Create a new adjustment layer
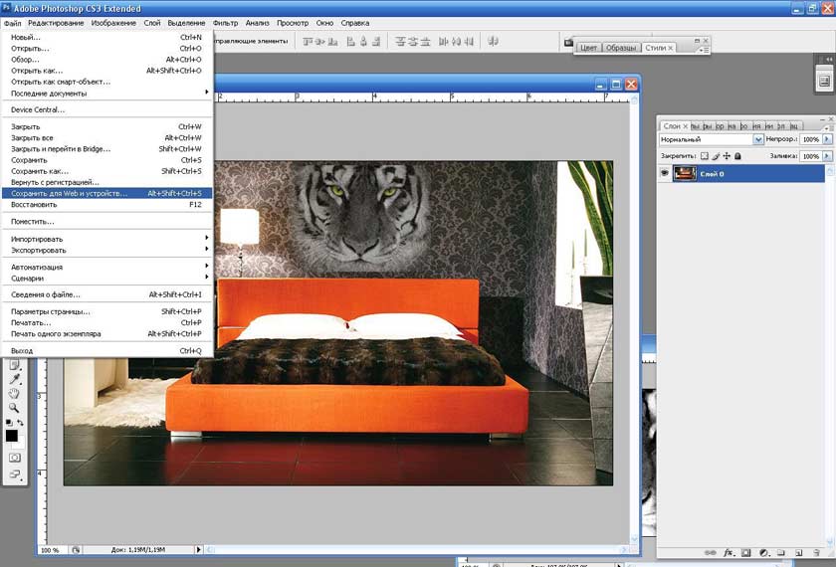 pos(763,551)
